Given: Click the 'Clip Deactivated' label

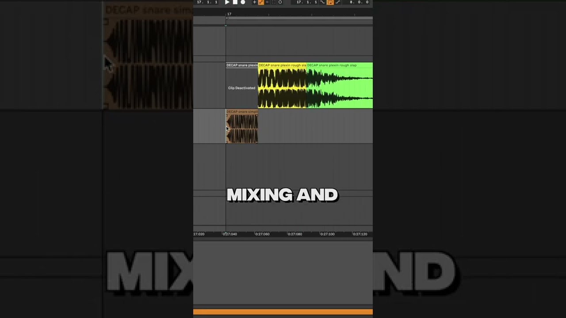Looking at the screenshot, I should [241, 88].
